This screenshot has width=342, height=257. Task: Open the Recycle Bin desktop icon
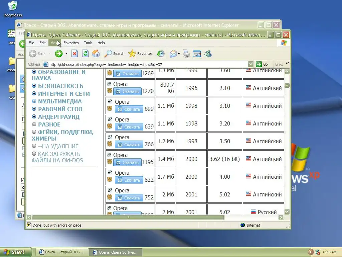13,9
